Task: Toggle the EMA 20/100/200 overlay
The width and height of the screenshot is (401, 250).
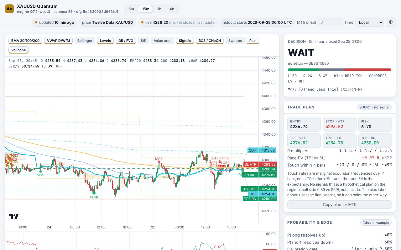Action: click(25, 41)
